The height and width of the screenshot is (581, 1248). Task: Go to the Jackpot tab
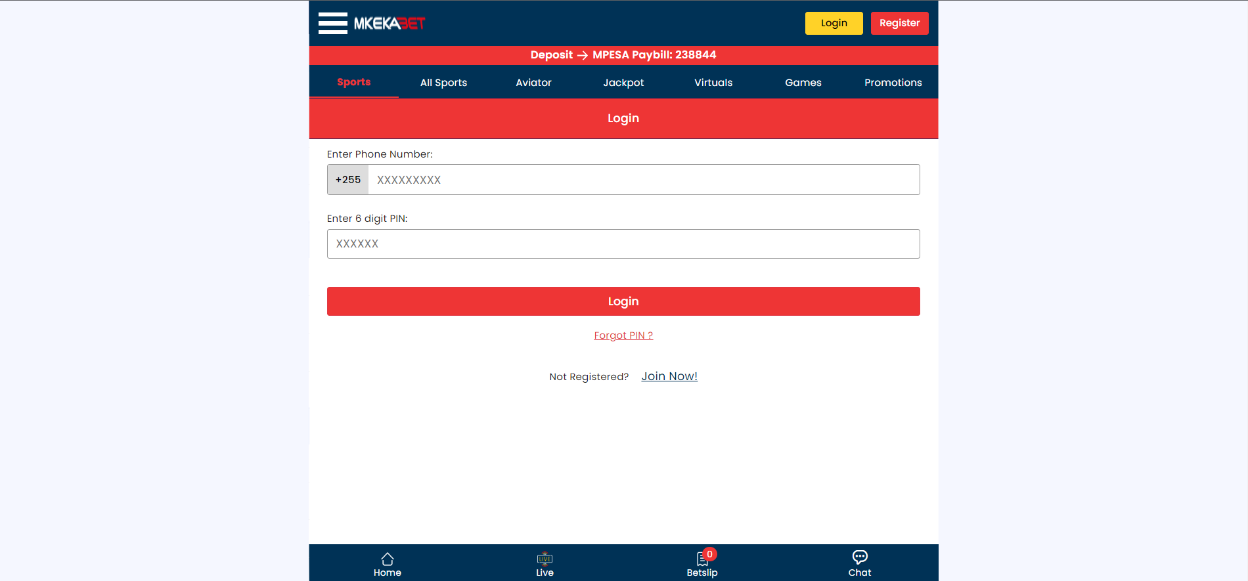point(623,83)
